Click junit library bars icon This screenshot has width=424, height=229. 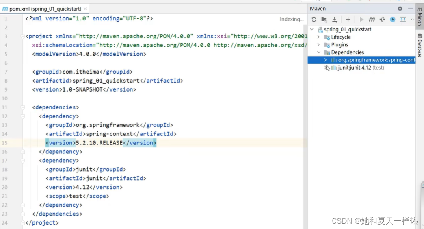(x=334, y=68)
